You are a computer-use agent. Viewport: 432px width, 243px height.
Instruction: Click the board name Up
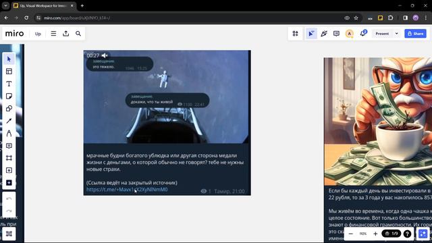pos(38,34)
